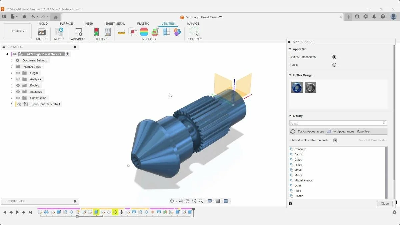400x225 pixels.
Task: Click the traffic light Utility icon
Action: pos(96,32)
